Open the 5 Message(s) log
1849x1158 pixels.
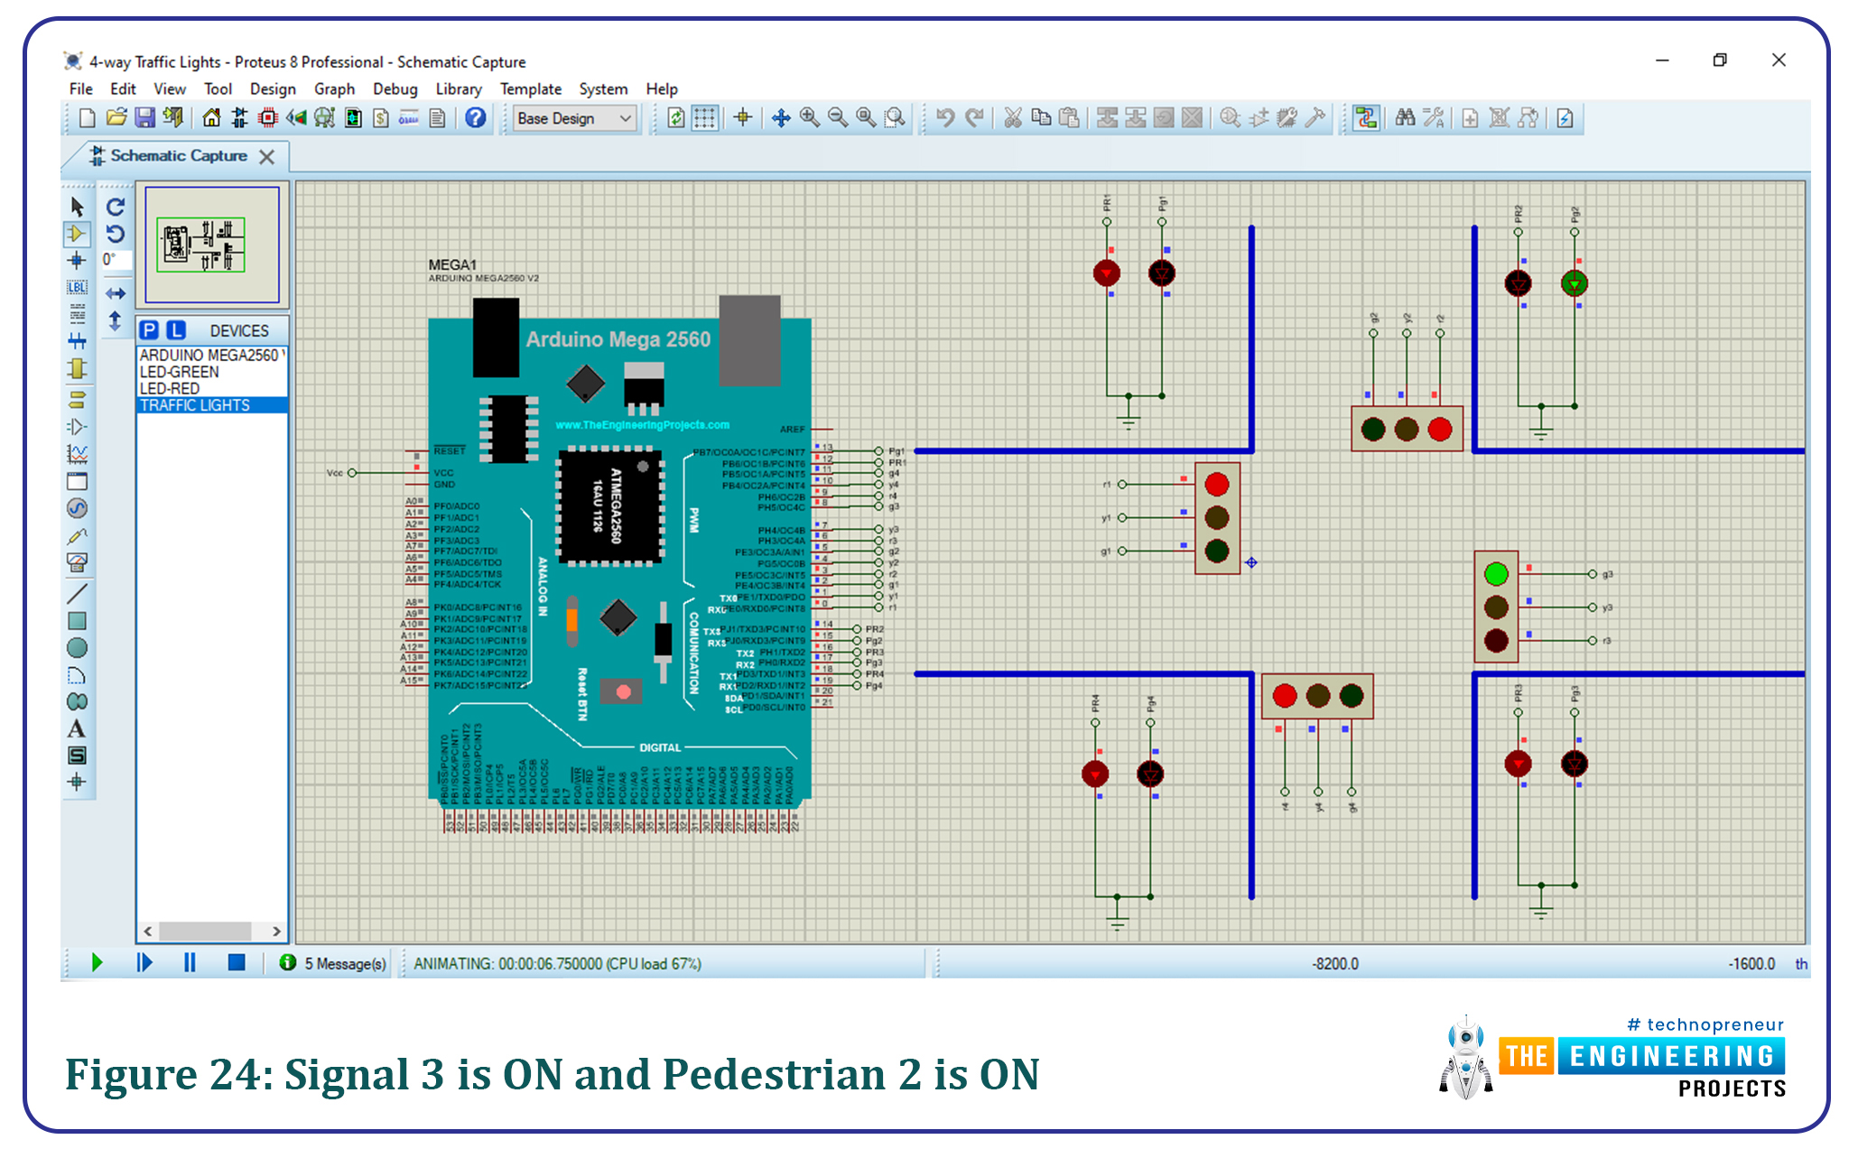(x=333, y=963)
